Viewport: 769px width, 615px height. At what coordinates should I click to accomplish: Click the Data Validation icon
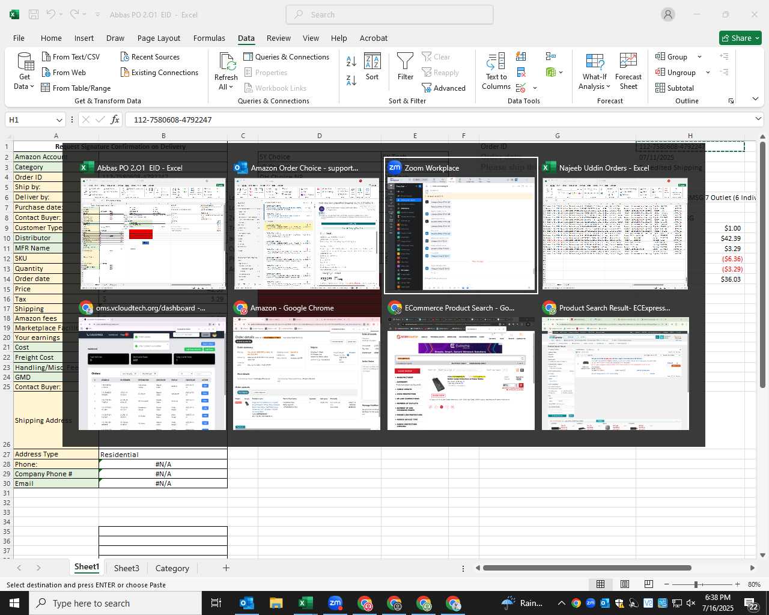coord(521,88)
